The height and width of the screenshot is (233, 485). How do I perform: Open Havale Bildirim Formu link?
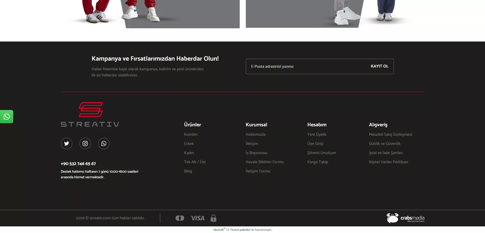(x=264, y=162)
